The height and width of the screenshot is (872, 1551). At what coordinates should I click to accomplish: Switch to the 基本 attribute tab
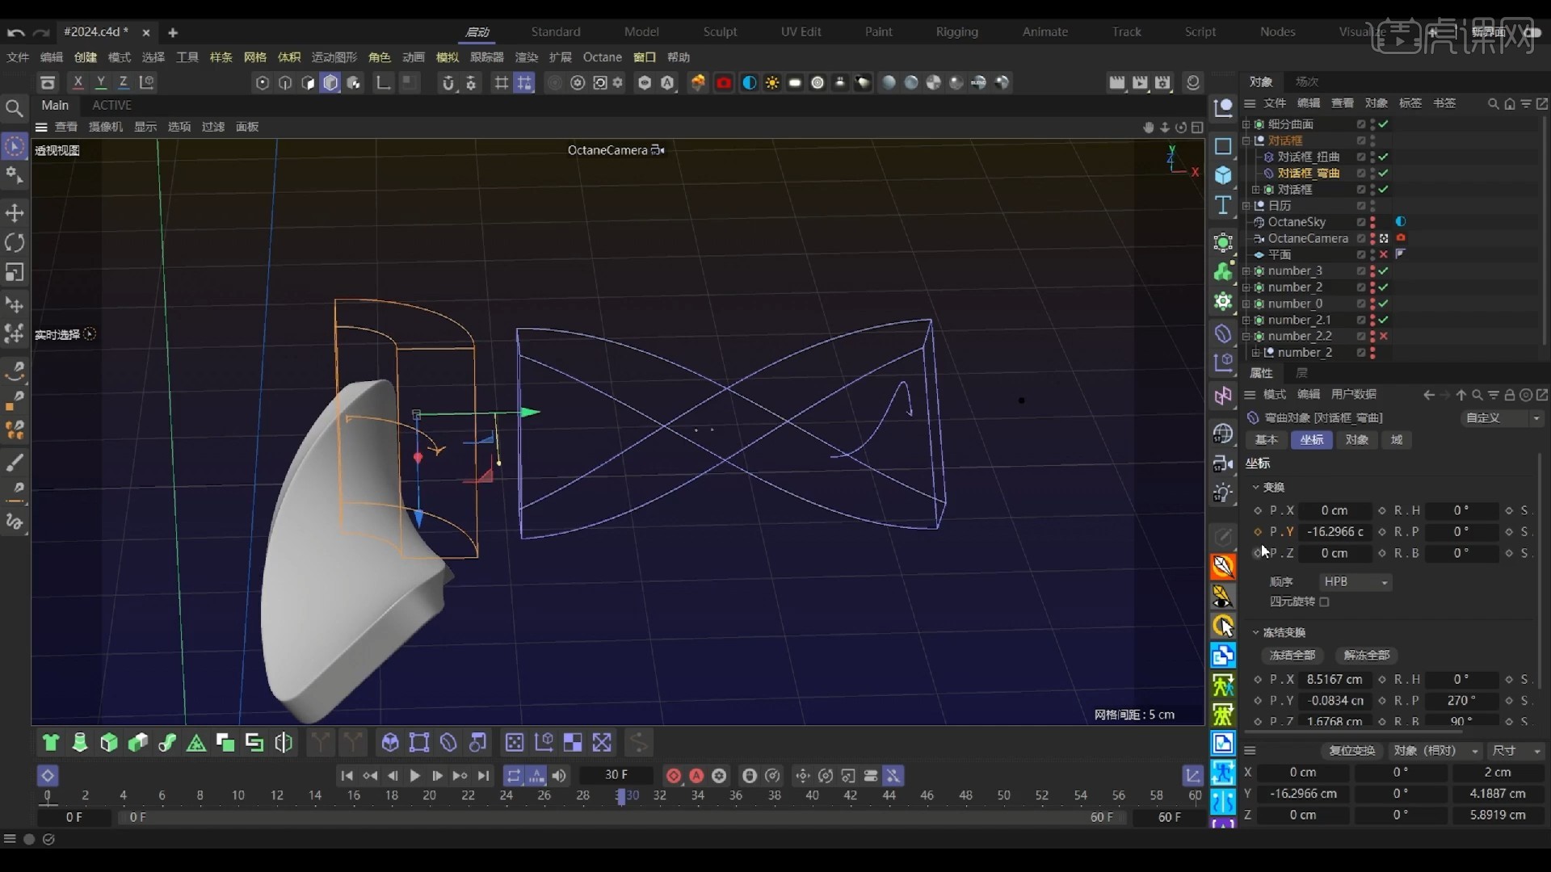[1267, 440]
